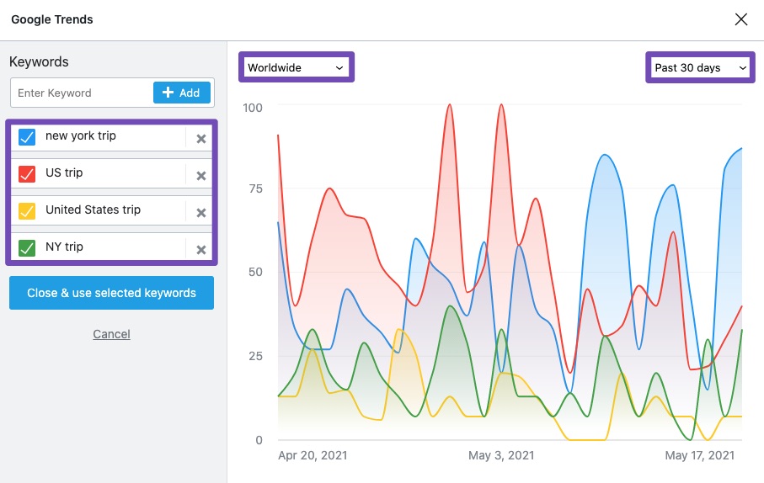Open the Past 30 days range dropdown
Viewport: 764px width, 483px height.
[700, 67]
